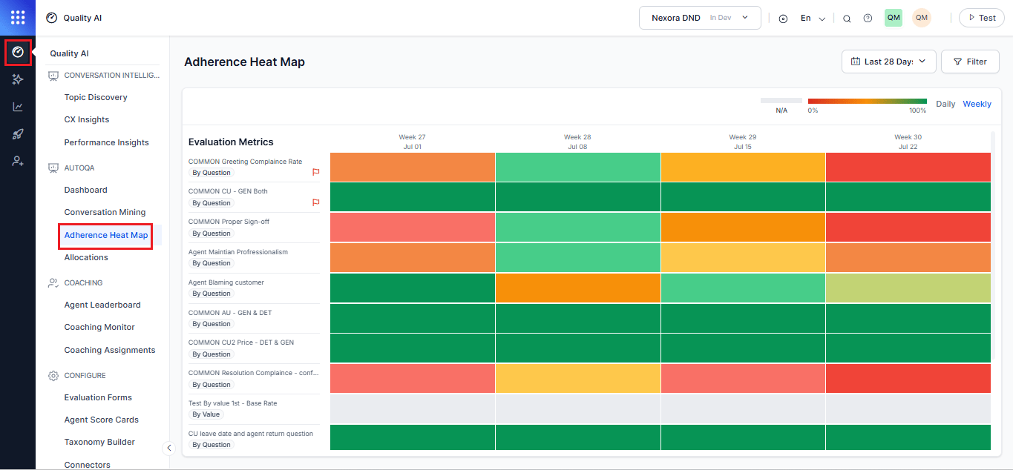
Task: Click the Week 28 Resolution Complaince yellow cell
Action: 577,379
